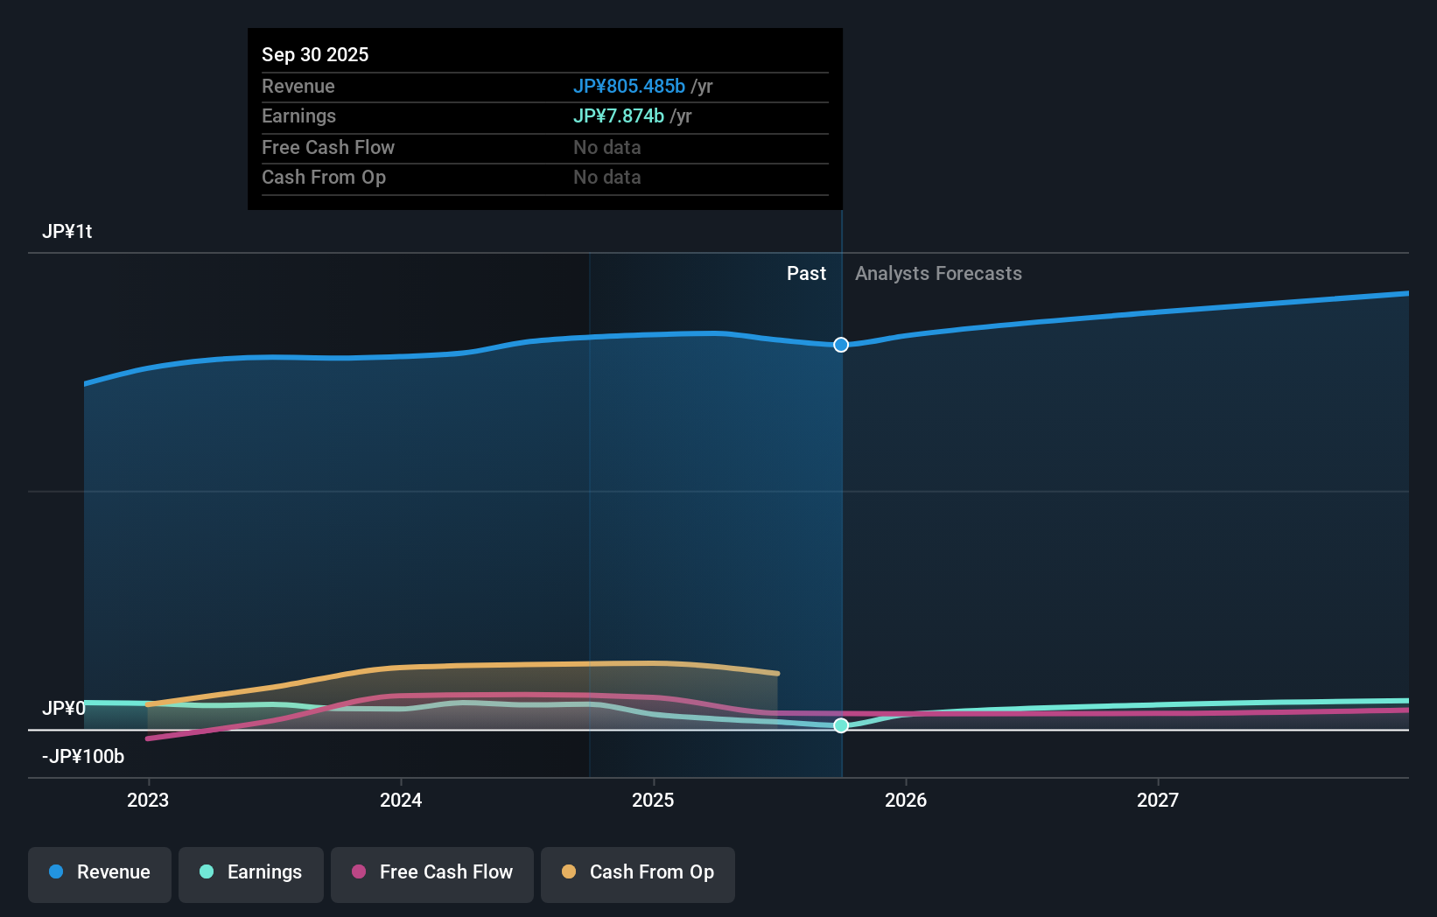Open the Sep 30 2025 tooltip header
Image resolution: width=1437 pixels, height=917 pixels.
coord(315,54)
